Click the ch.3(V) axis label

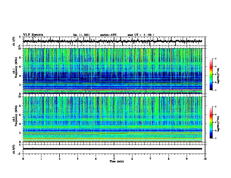click(14, 149)
